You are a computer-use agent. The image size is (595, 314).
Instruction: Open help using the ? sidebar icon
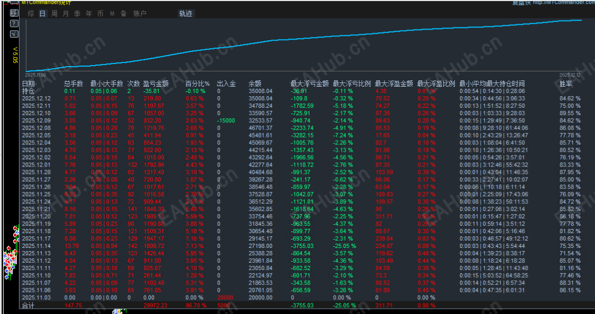14,23
